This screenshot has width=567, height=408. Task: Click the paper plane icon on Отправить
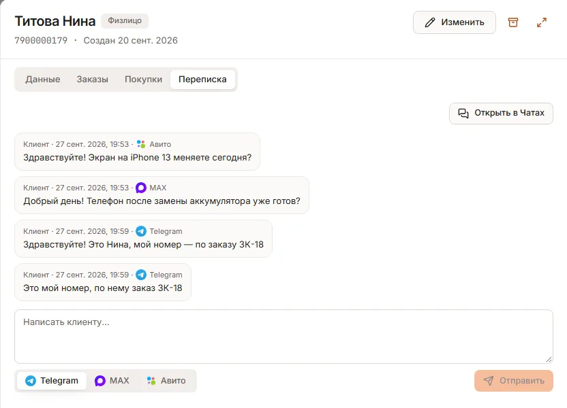(x=489, y=381)
